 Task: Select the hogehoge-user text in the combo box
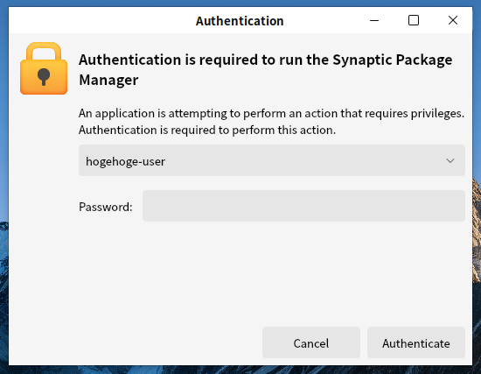(125, 161)
